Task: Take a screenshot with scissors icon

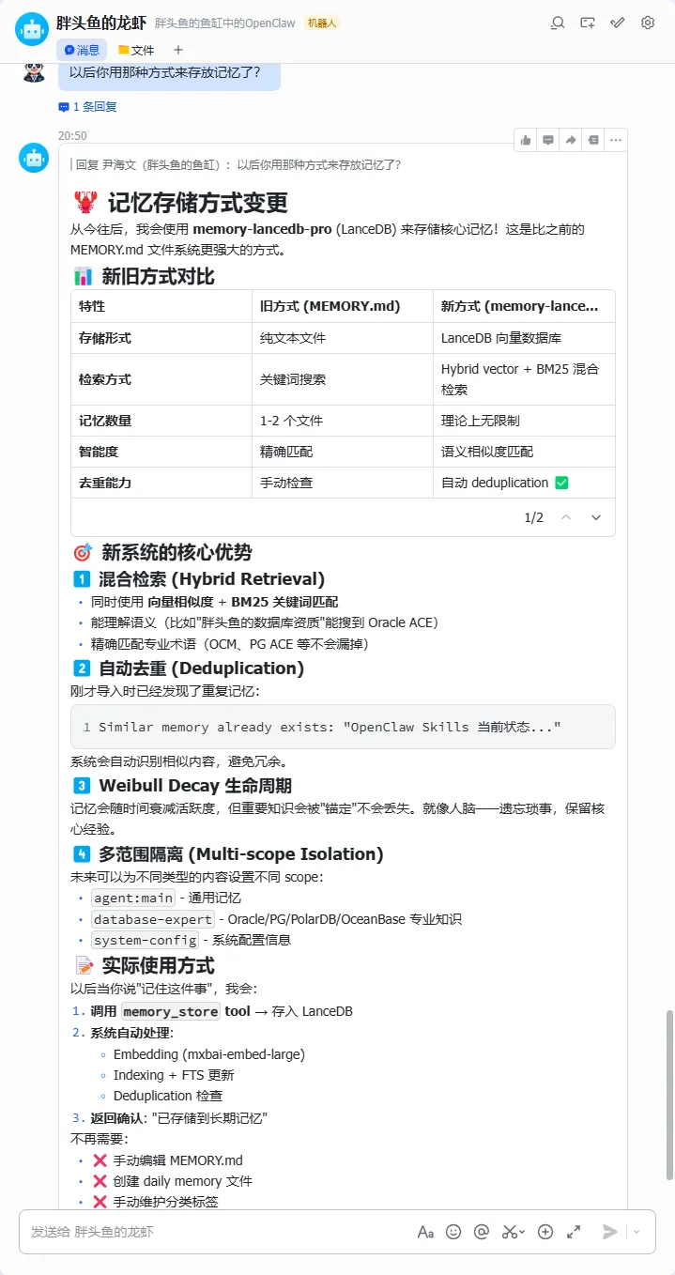Action: tap(509, 1232)
